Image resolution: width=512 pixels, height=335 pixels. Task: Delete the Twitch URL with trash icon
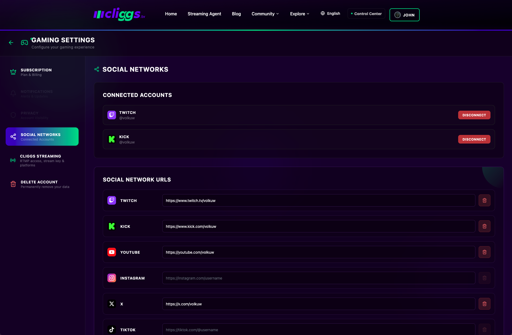coord(485,200)
